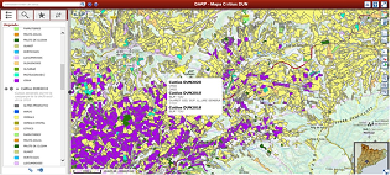
Task: Open the fourth side-panel tab after the star
Action: point(58,15)
